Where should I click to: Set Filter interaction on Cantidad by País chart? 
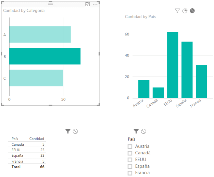(177, 11)
